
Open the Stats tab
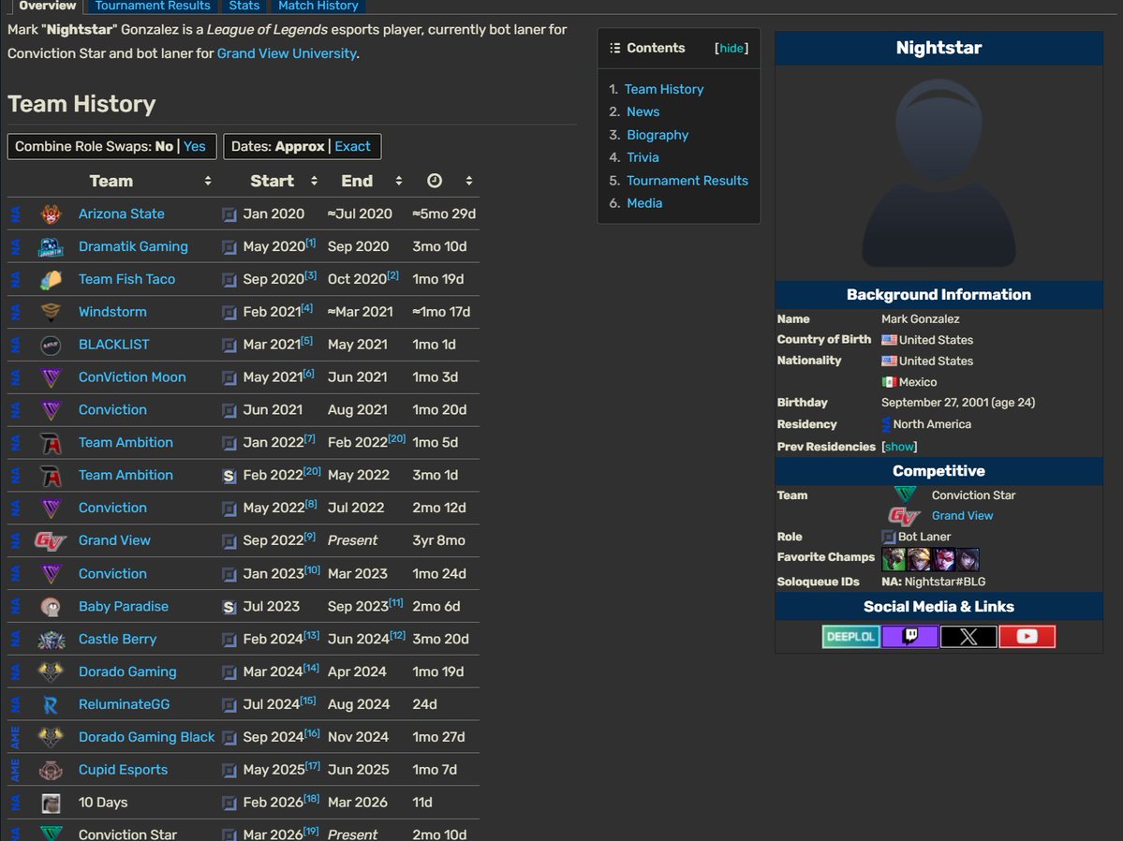tap(244, 6)
